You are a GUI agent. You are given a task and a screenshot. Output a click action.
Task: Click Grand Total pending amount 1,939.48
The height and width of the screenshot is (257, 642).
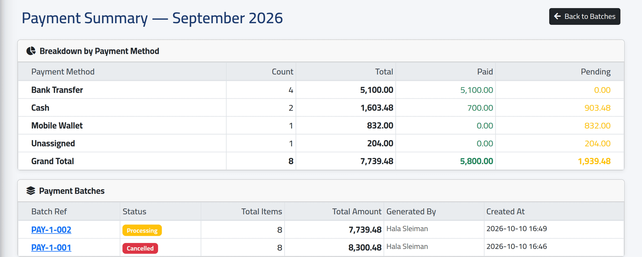(594, 161)
